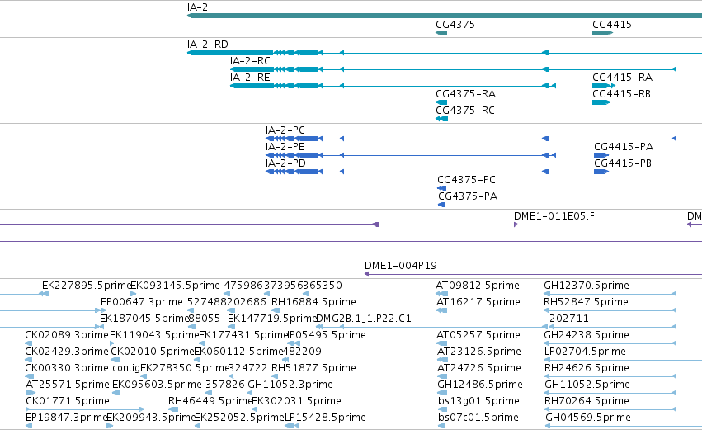Select the CG4375-PC protein label
Image resolution: width=702 pixels, height=430 pixels.
point(467,180)
